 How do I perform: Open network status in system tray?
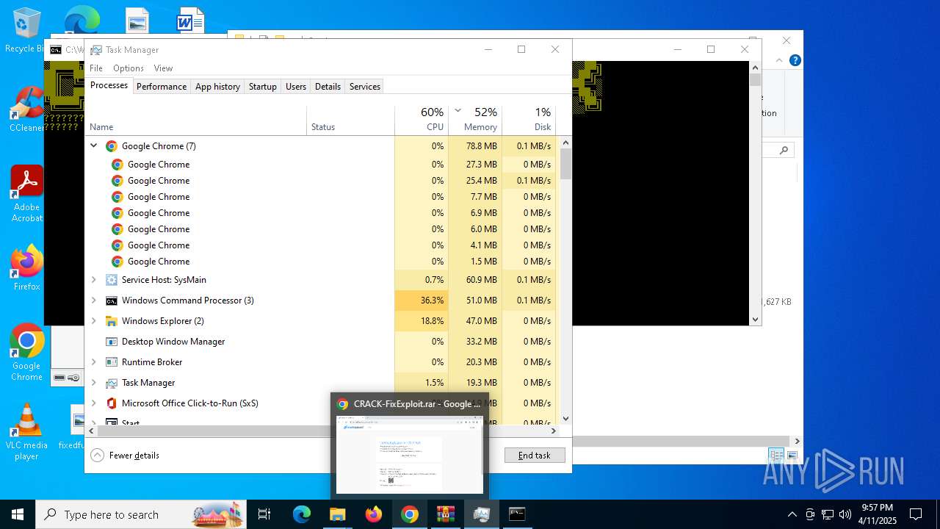click(828, 514)
